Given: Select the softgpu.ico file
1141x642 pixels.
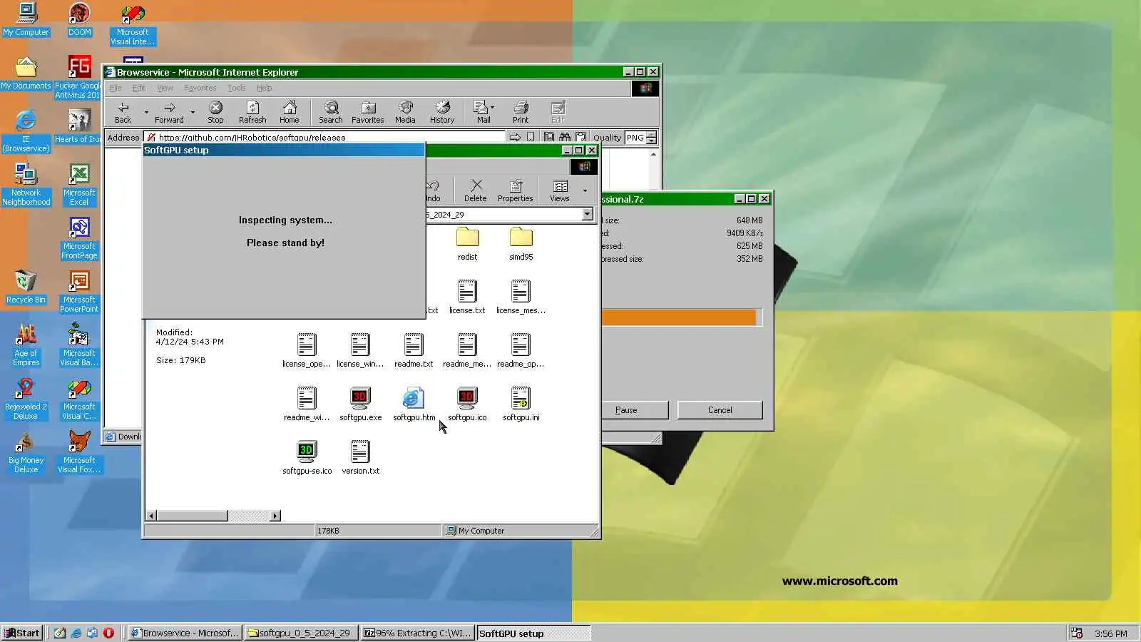Looking at the screenshot, I should pyautogui.click(x=467, y=404).
